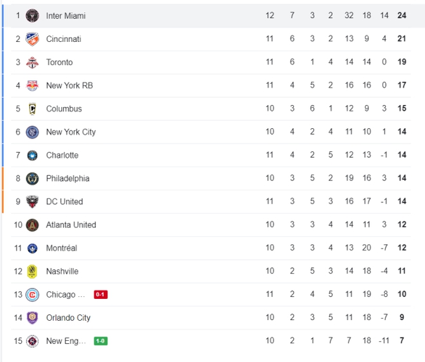Click the Nashville team name
Image resolution: width=425 pixels, height=362 pixels.
(62, 271)
